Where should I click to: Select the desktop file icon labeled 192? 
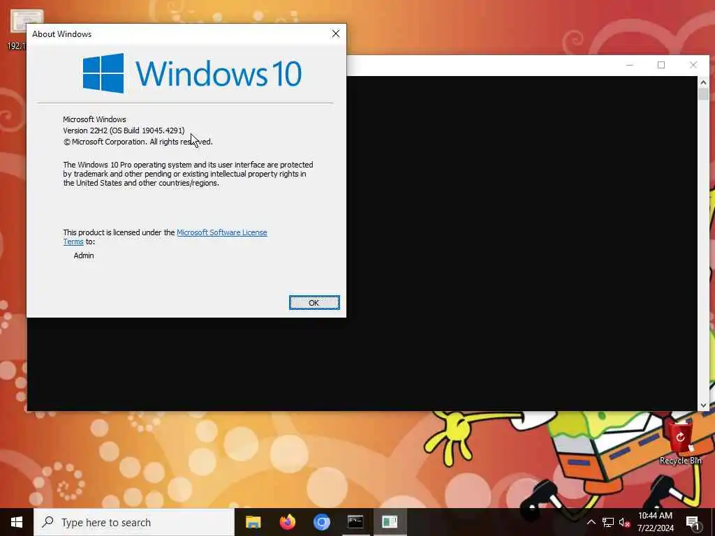click(23, 29)
